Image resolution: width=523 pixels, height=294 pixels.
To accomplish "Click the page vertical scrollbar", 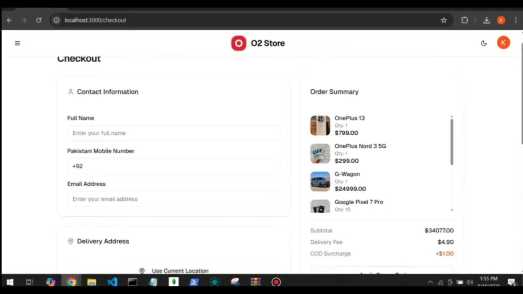I will pos(521,93).
